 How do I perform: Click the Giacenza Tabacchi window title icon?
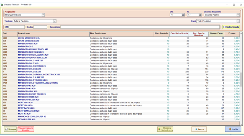click(2, 5)
